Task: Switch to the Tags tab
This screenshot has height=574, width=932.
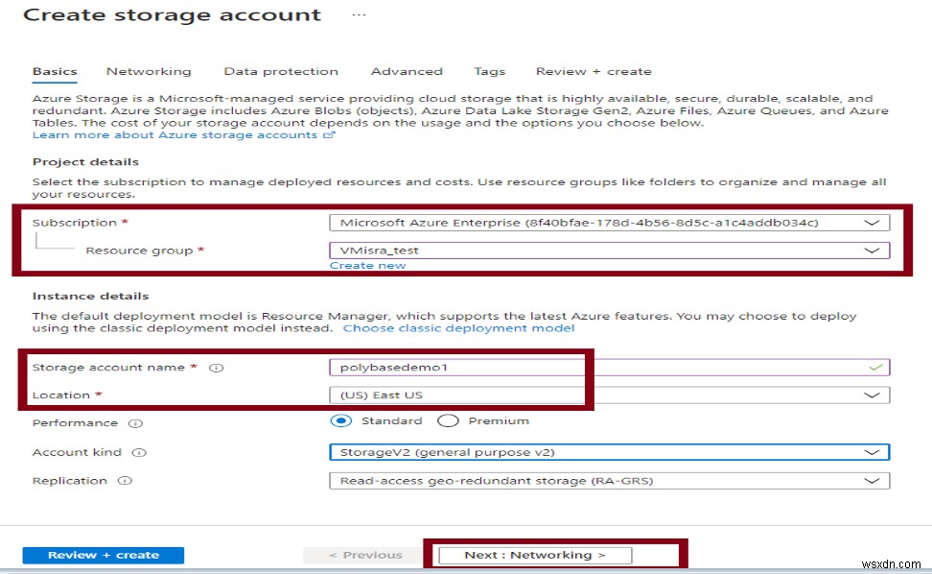Action: click(x=490, y=71)
